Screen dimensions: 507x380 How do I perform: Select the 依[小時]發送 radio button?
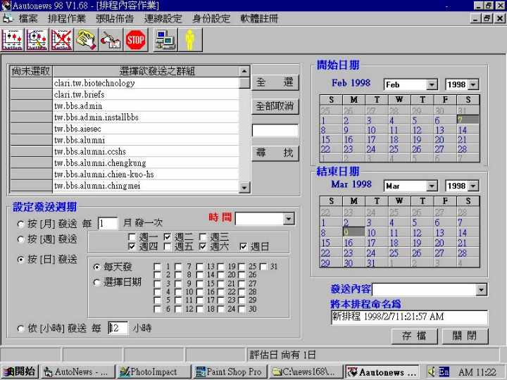[20, 329]
